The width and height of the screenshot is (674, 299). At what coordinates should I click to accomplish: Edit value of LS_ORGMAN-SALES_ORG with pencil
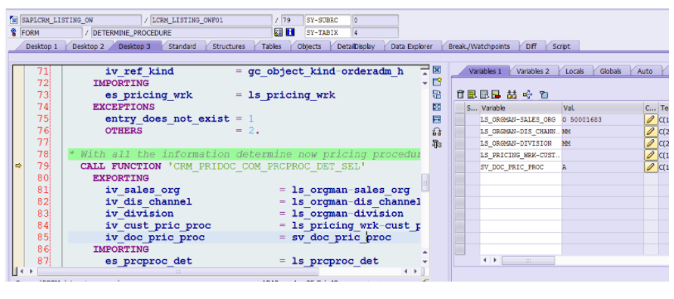[x=651, y=119]
